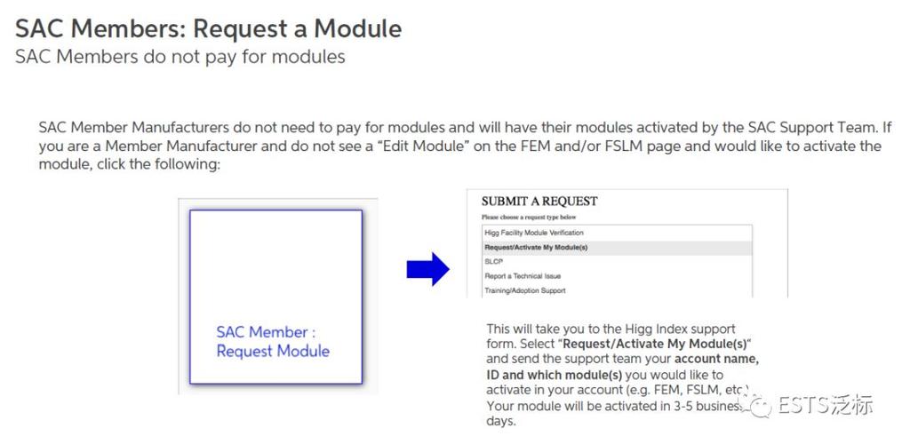Open the SAC Member : Request Module tile
This screenshot has height=444, width=902.
275,297
